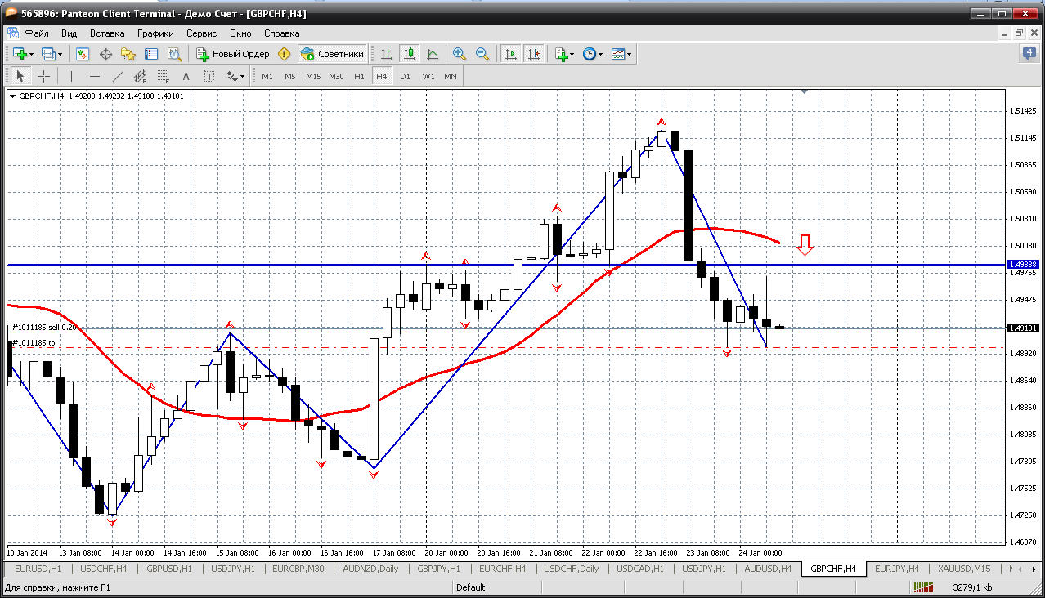Open the Data Window crosshair-circle icon

(x=105, y=54)
